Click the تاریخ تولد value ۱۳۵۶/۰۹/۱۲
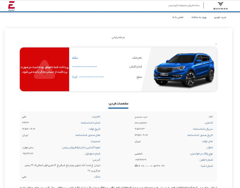This screenshot has height=188, width=240. 29,129
